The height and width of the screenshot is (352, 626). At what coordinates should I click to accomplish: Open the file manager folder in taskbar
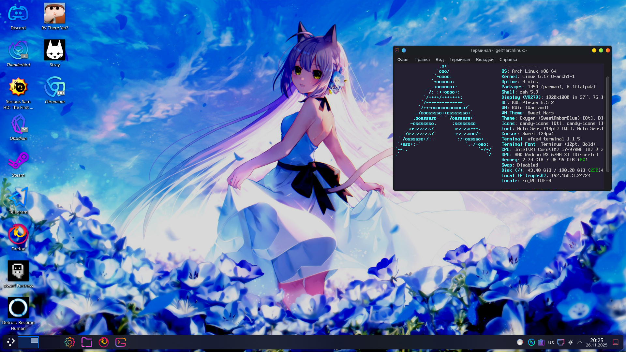point(87,342)
